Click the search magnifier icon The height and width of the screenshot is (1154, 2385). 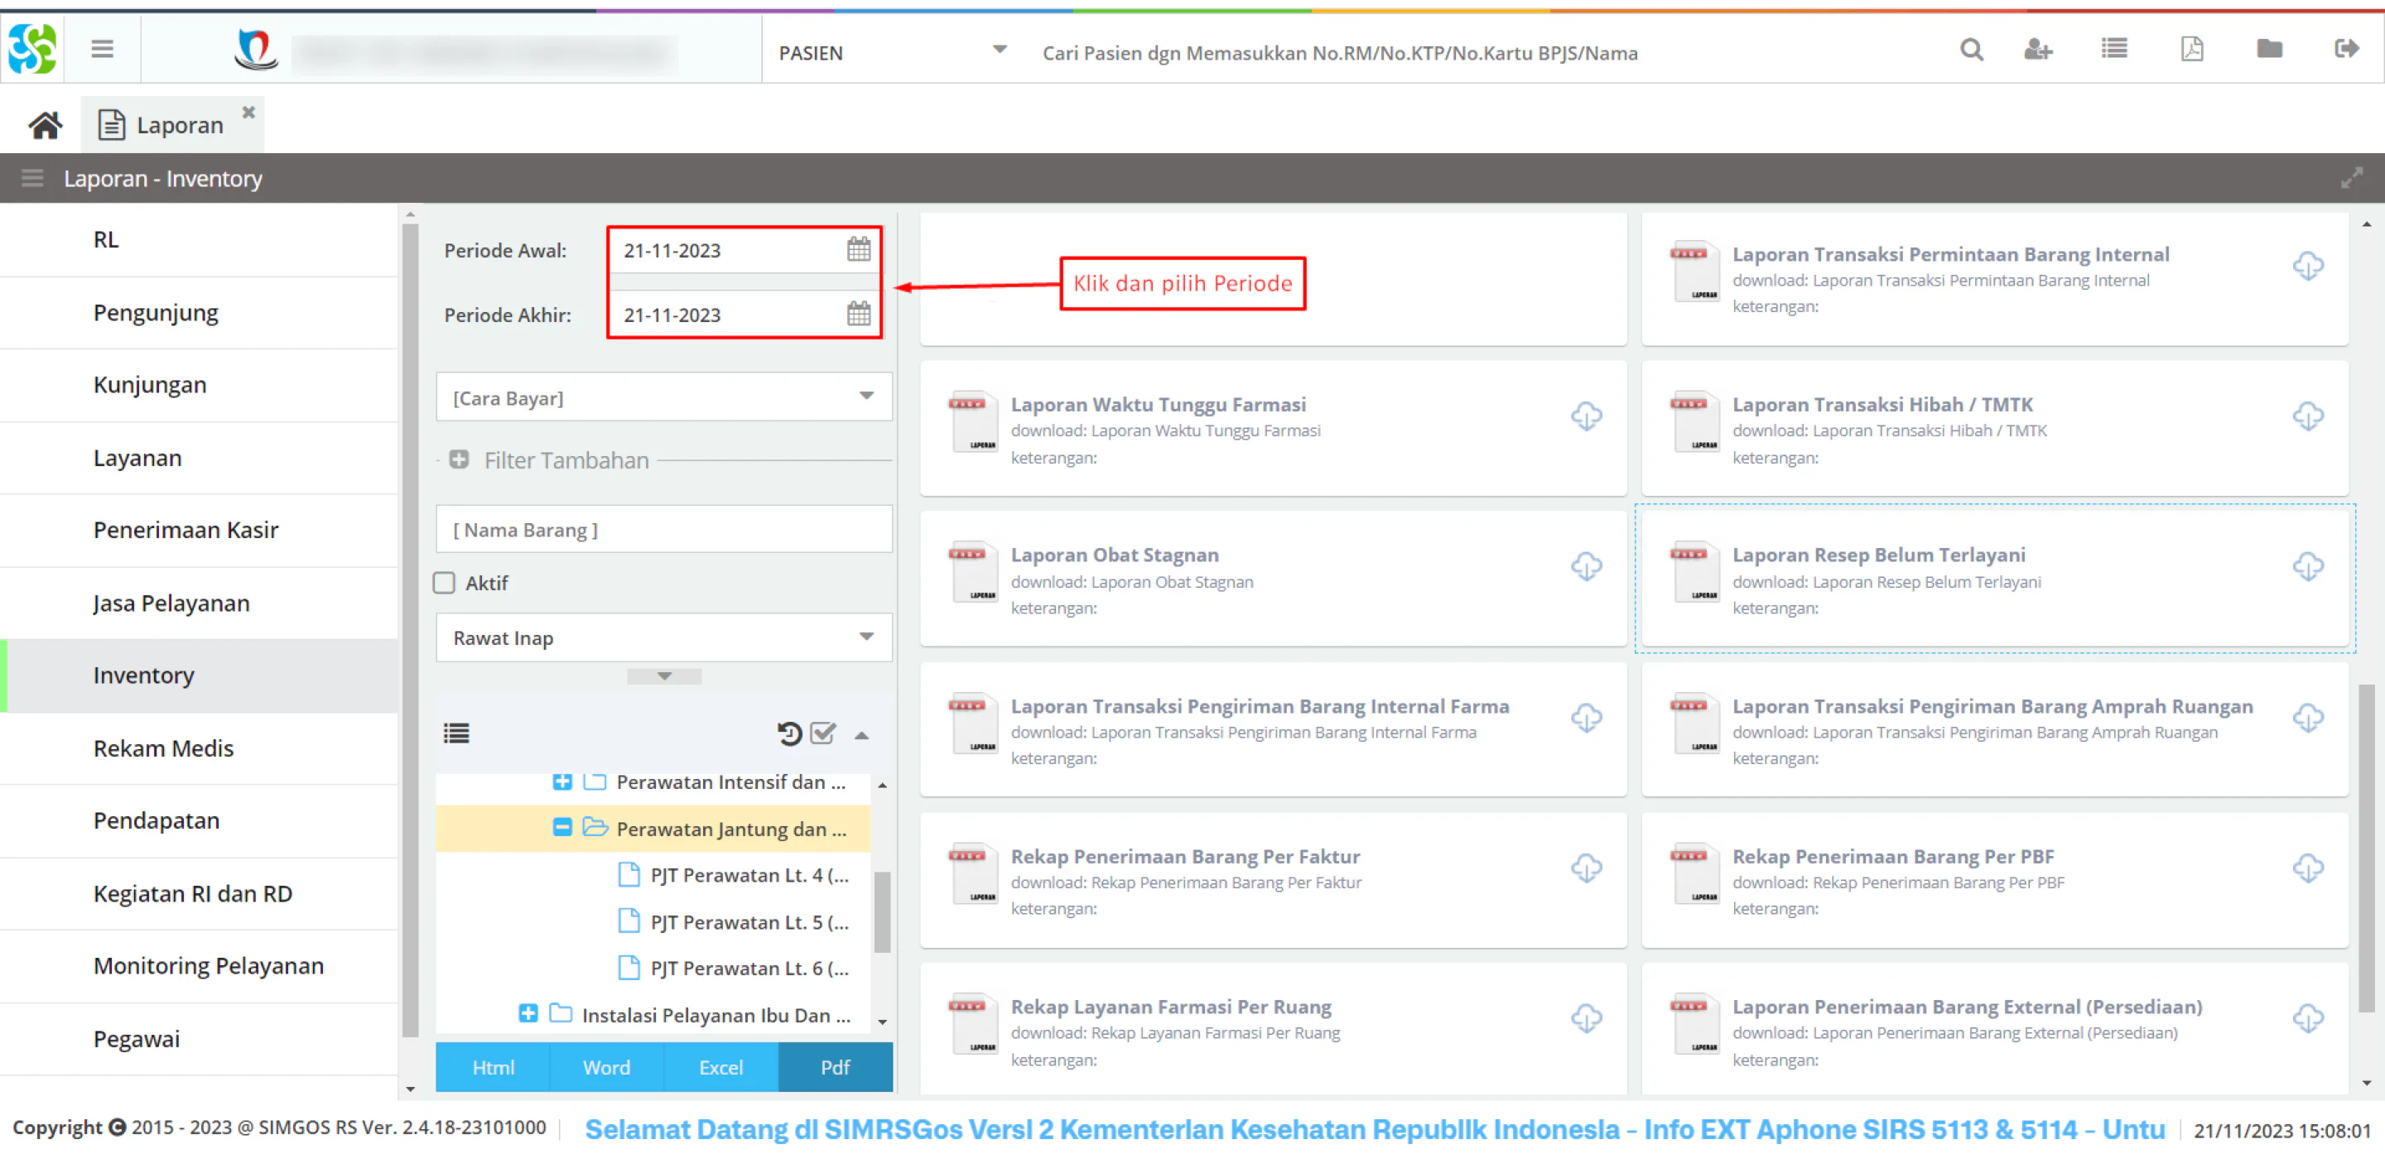click(x=1971, y=50)
